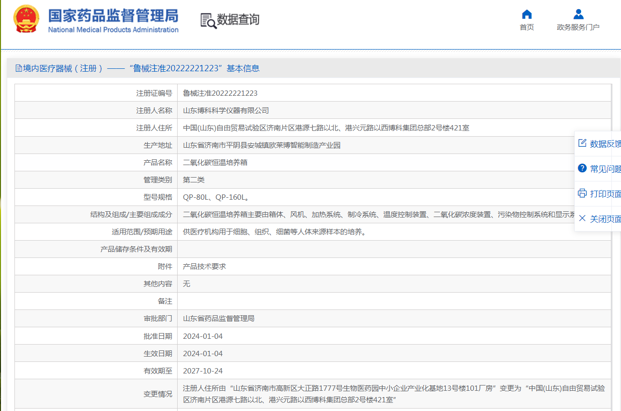
Task: Click the 数据反馈 edit icon
Action: tap(582, 143)
